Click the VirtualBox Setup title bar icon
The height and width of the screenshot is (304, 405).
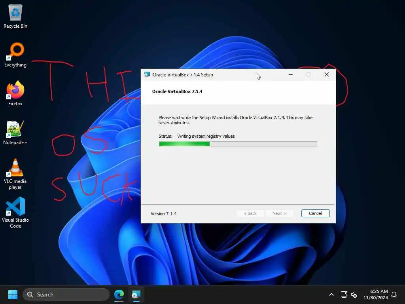(x=147, y=75)
